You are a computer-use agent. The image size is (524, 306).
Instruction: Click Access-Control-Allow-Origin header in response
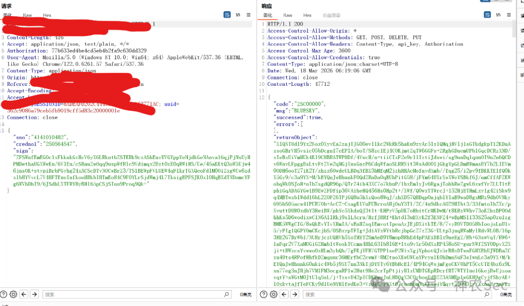tap(312, 31)
